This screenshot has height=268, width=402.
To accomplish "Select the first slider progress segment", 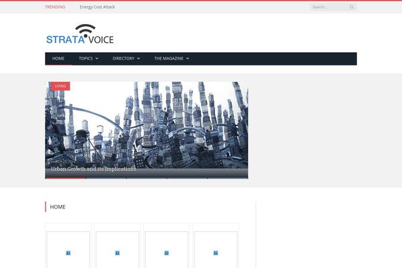I will click(66, 178).
